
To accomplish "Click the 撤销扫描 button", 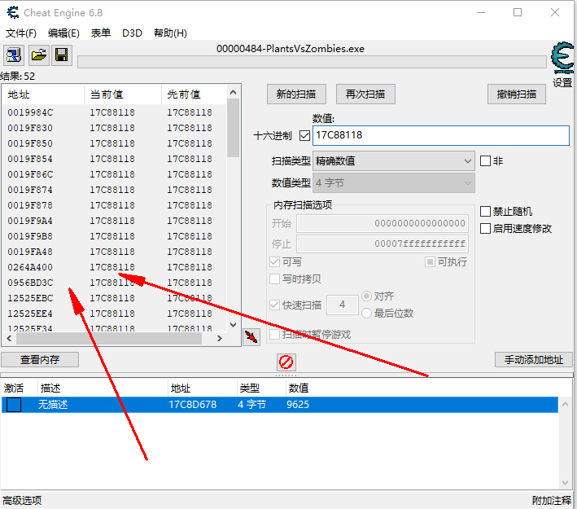I will pyautogui.click(x=517, y=94).
